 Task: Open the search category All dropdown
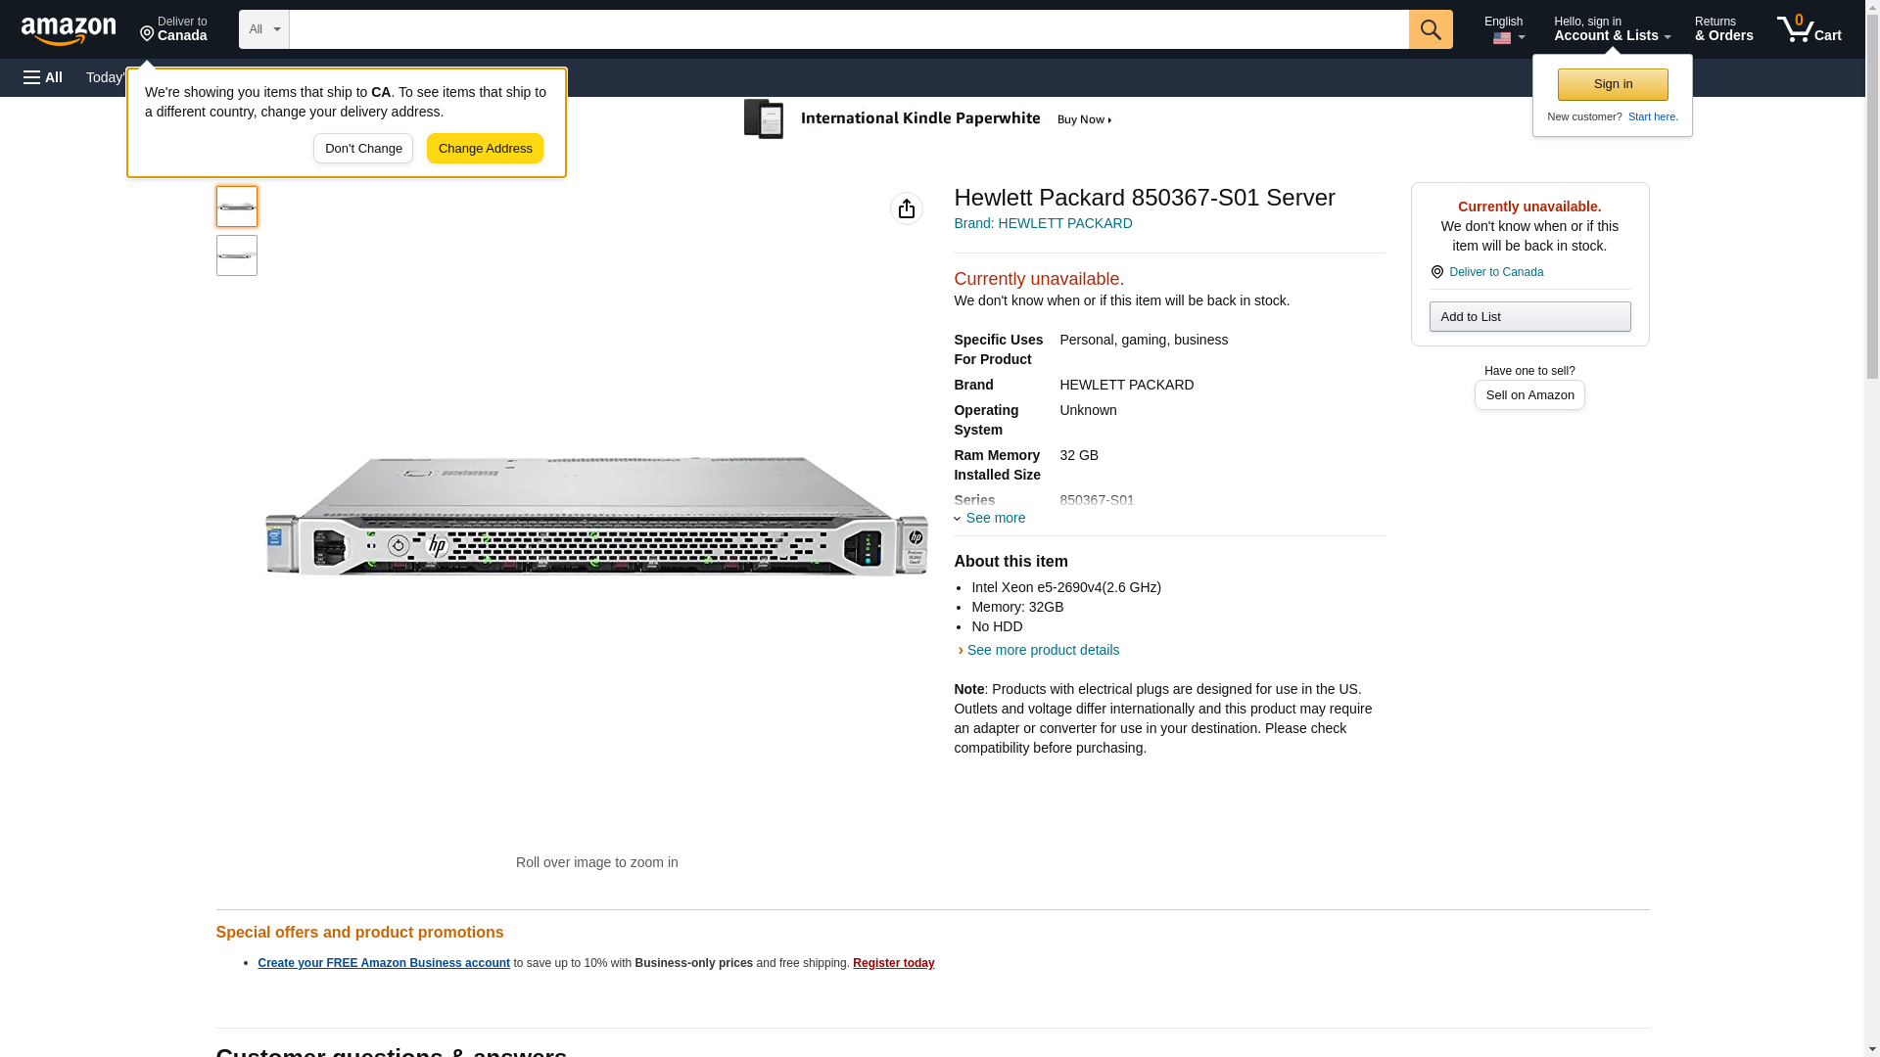click(263, 29)
